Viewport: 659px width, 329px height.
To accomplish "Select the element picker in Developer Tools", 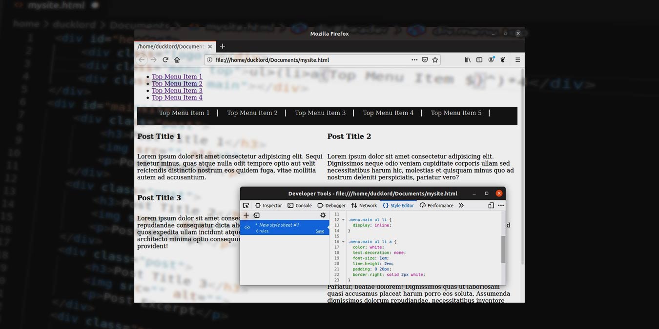I will coord(246,205).
